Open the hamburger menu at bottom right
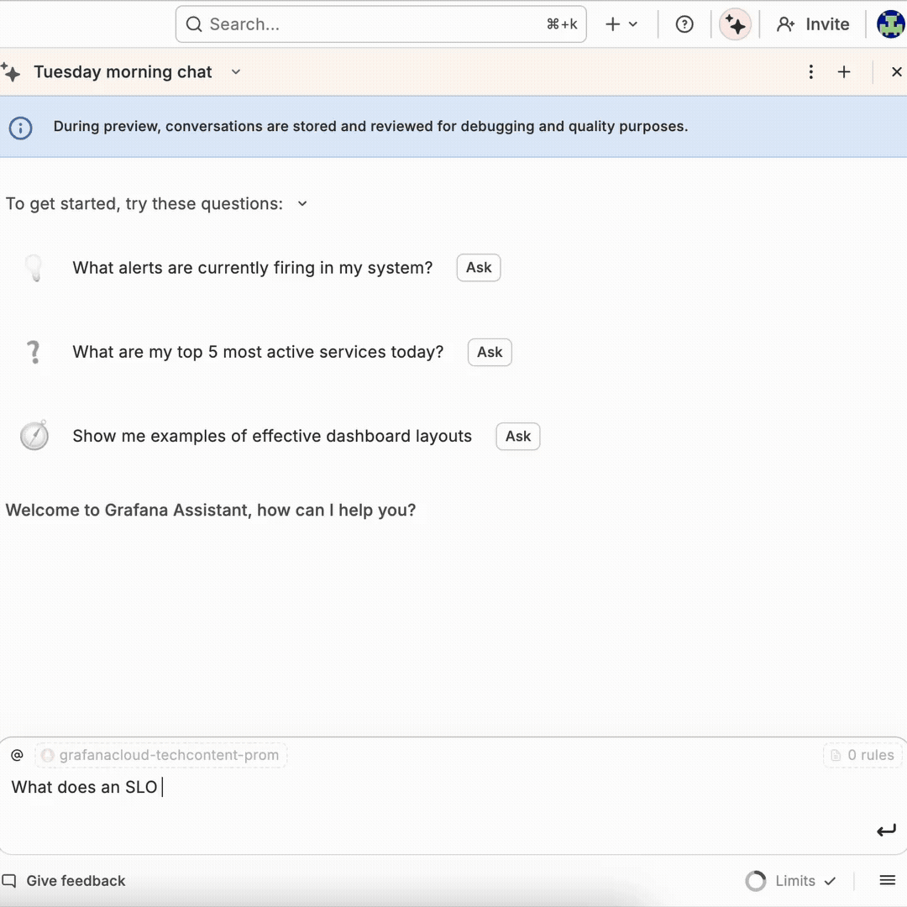Screen dimensions: 907x907 pyautogui.click(x=887, y=880)
